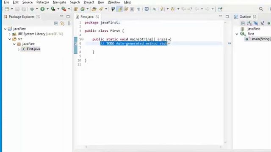Select javaFirst package under src
The width and height of the screenshot is (271, 152).
point(28,44)
